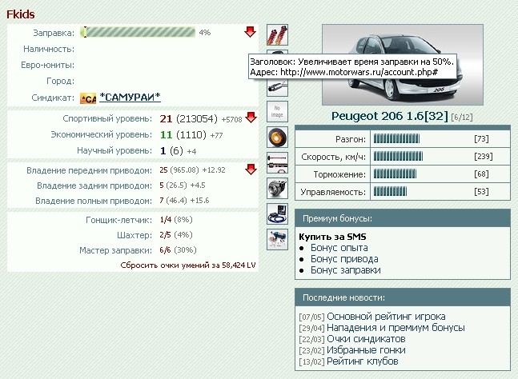Click the red arrow beside Заправка bar

(250, 32)
